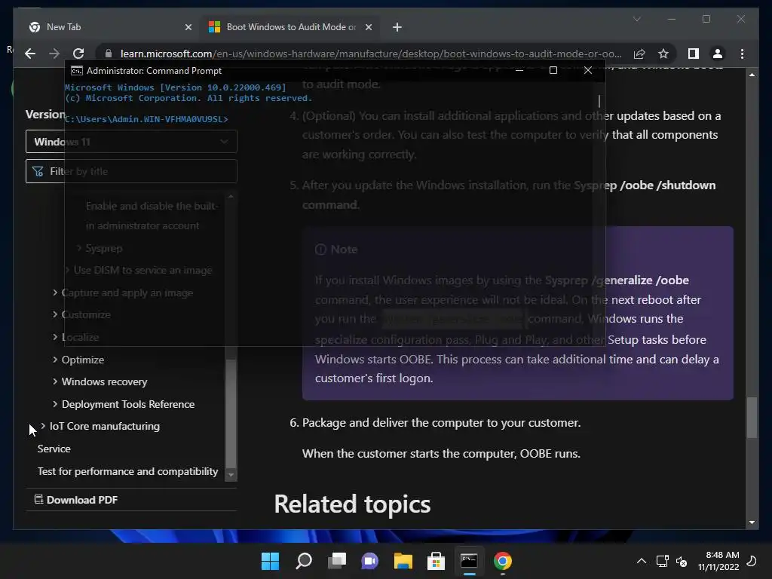Select the Boot Windows to Audit Mode tab
The width and height of the screenshot is (772, 579).
point(290,27)
